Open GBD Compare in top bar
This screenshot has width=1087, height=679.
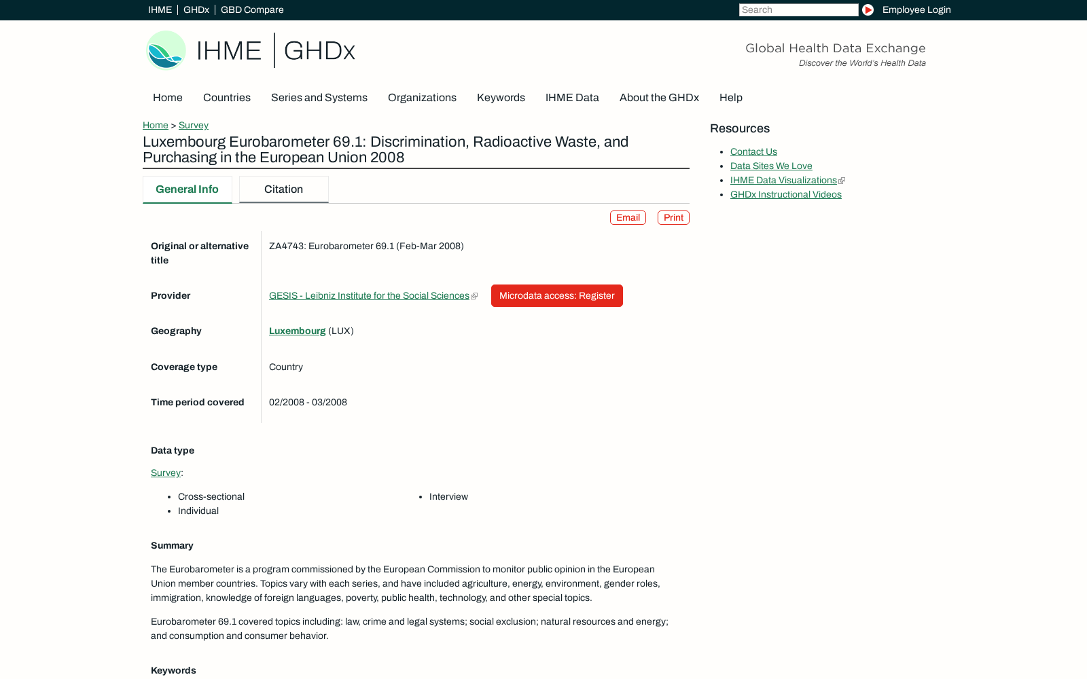pos(252,10)
